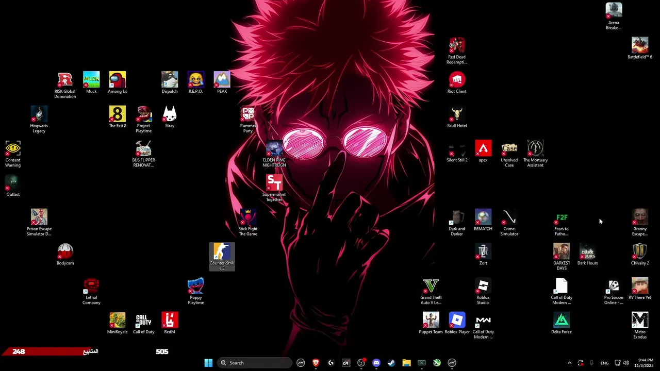Select the Stray cat icon
Viewport: 660px width, 371px height.
pyautogui.click(x=170, y=117)
